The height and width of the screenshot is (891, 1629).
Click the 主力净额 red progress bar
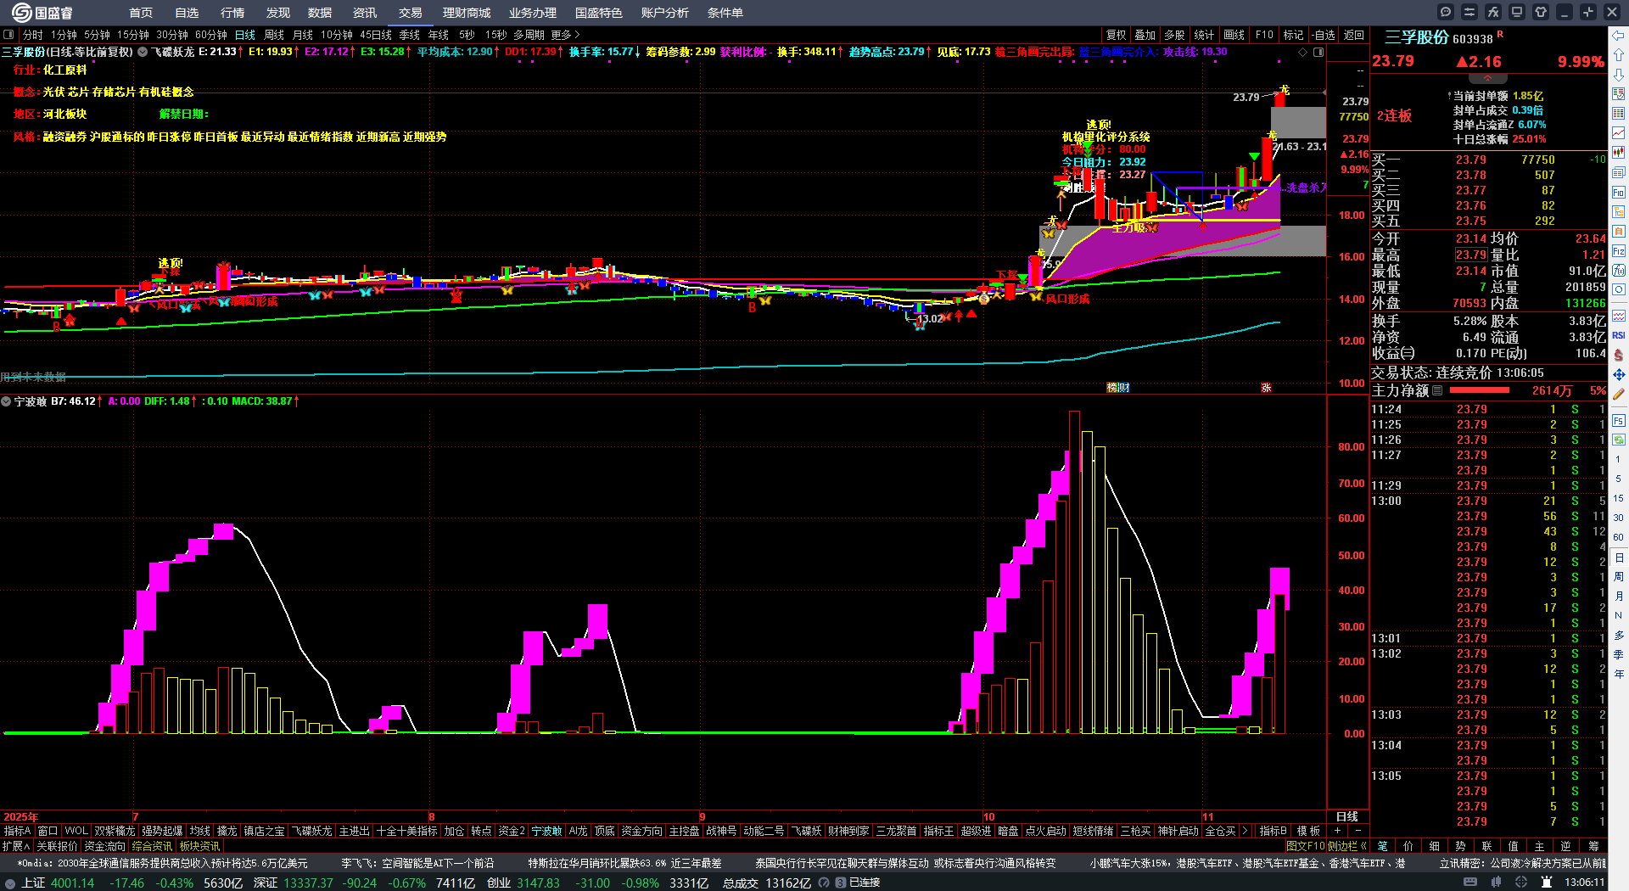pos(1480,390)
